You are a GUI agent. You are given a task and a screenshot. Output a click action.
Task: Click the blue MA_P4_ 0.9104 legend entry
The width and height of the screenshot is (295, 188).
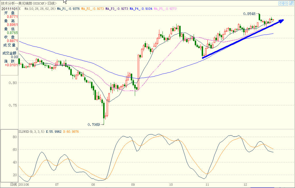141,9
